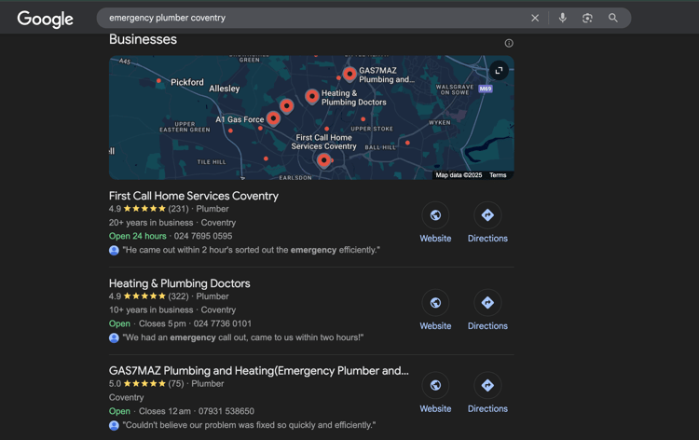Click the (75) reviews count
The image size is (699, 440).
point(175,383)
